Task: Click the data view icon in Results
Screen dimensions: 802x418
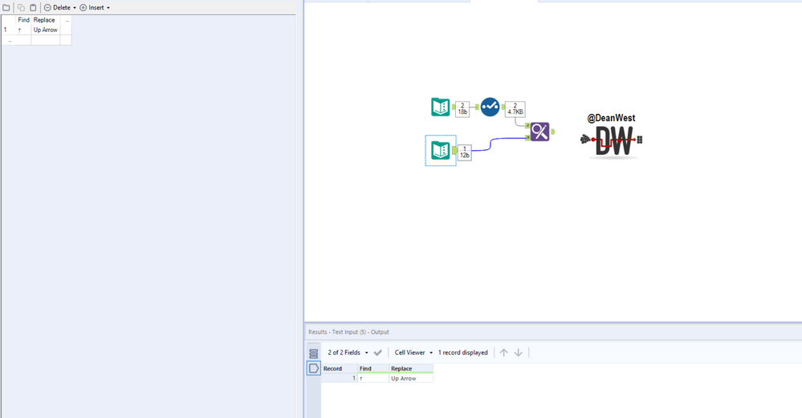Action: [314, 368]
